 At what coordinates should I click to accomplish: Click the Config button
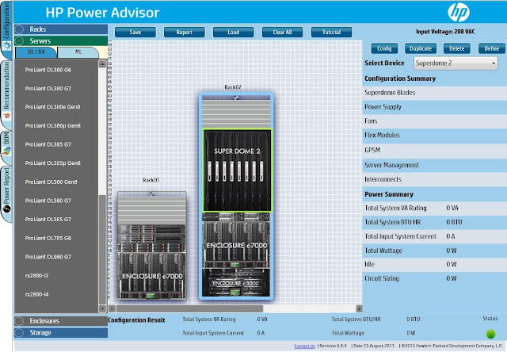pyautogui.click(x=384, y=48)
